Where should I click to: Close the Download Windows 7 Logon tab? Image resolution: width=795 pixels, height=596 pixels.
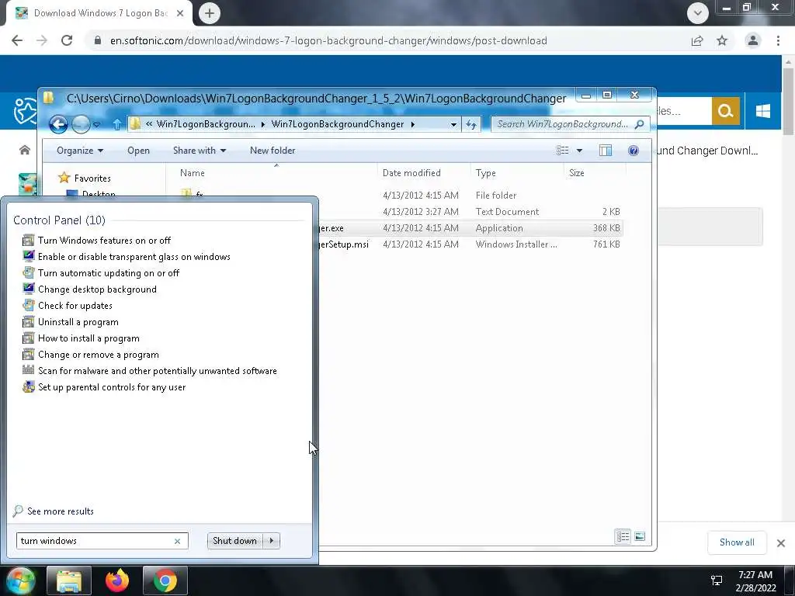point(180,13)
